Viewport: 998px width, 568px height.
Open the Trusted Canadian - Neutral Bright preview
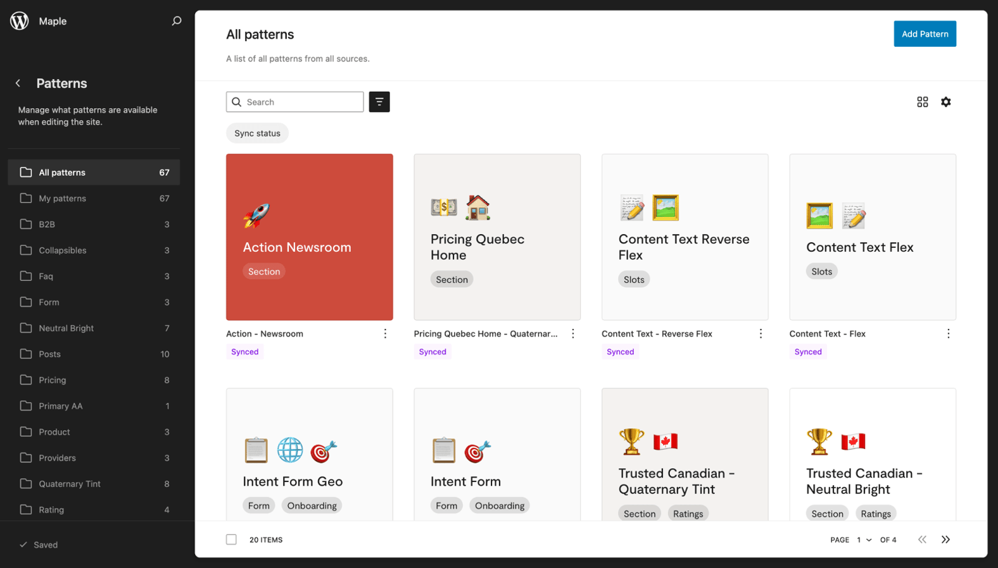pos(873,455)
